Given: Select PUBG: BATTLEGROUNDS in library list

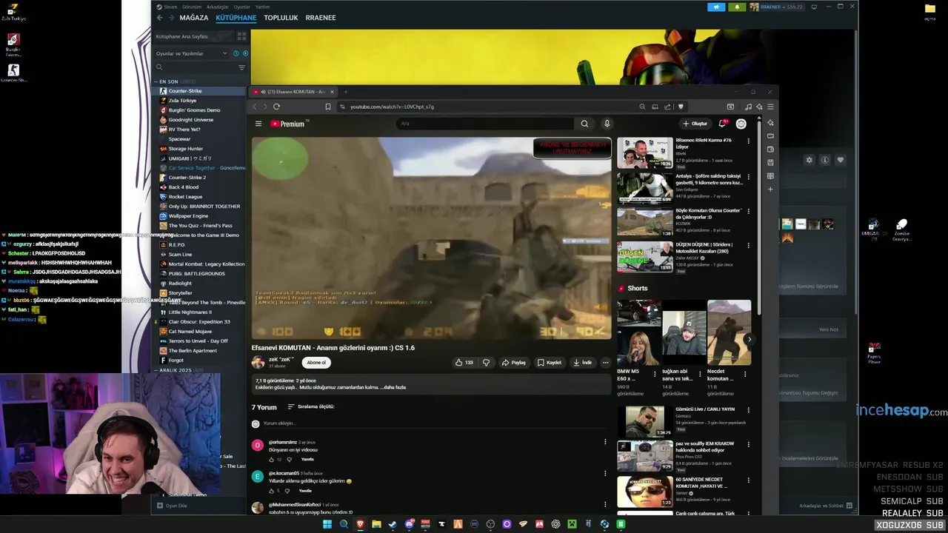Looking at the screenshot, I should [x=196, y=274].
